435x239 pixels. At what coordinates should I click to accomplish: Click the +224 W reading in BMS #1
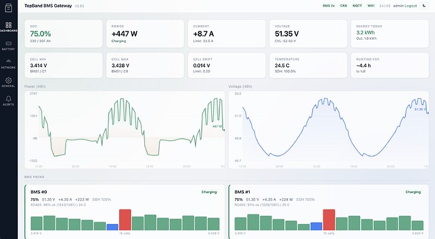pyautogui.click(x=286, y=199)
